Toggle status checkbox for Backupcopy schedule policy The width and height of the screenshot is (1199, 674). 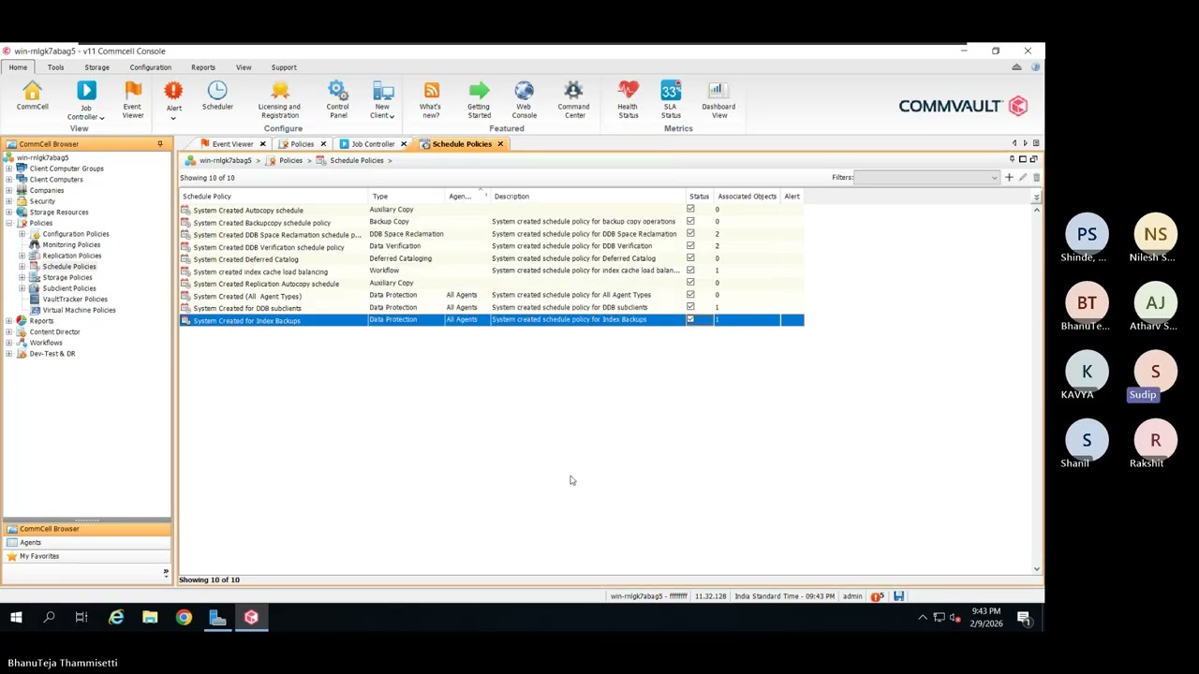pos(690,222)
